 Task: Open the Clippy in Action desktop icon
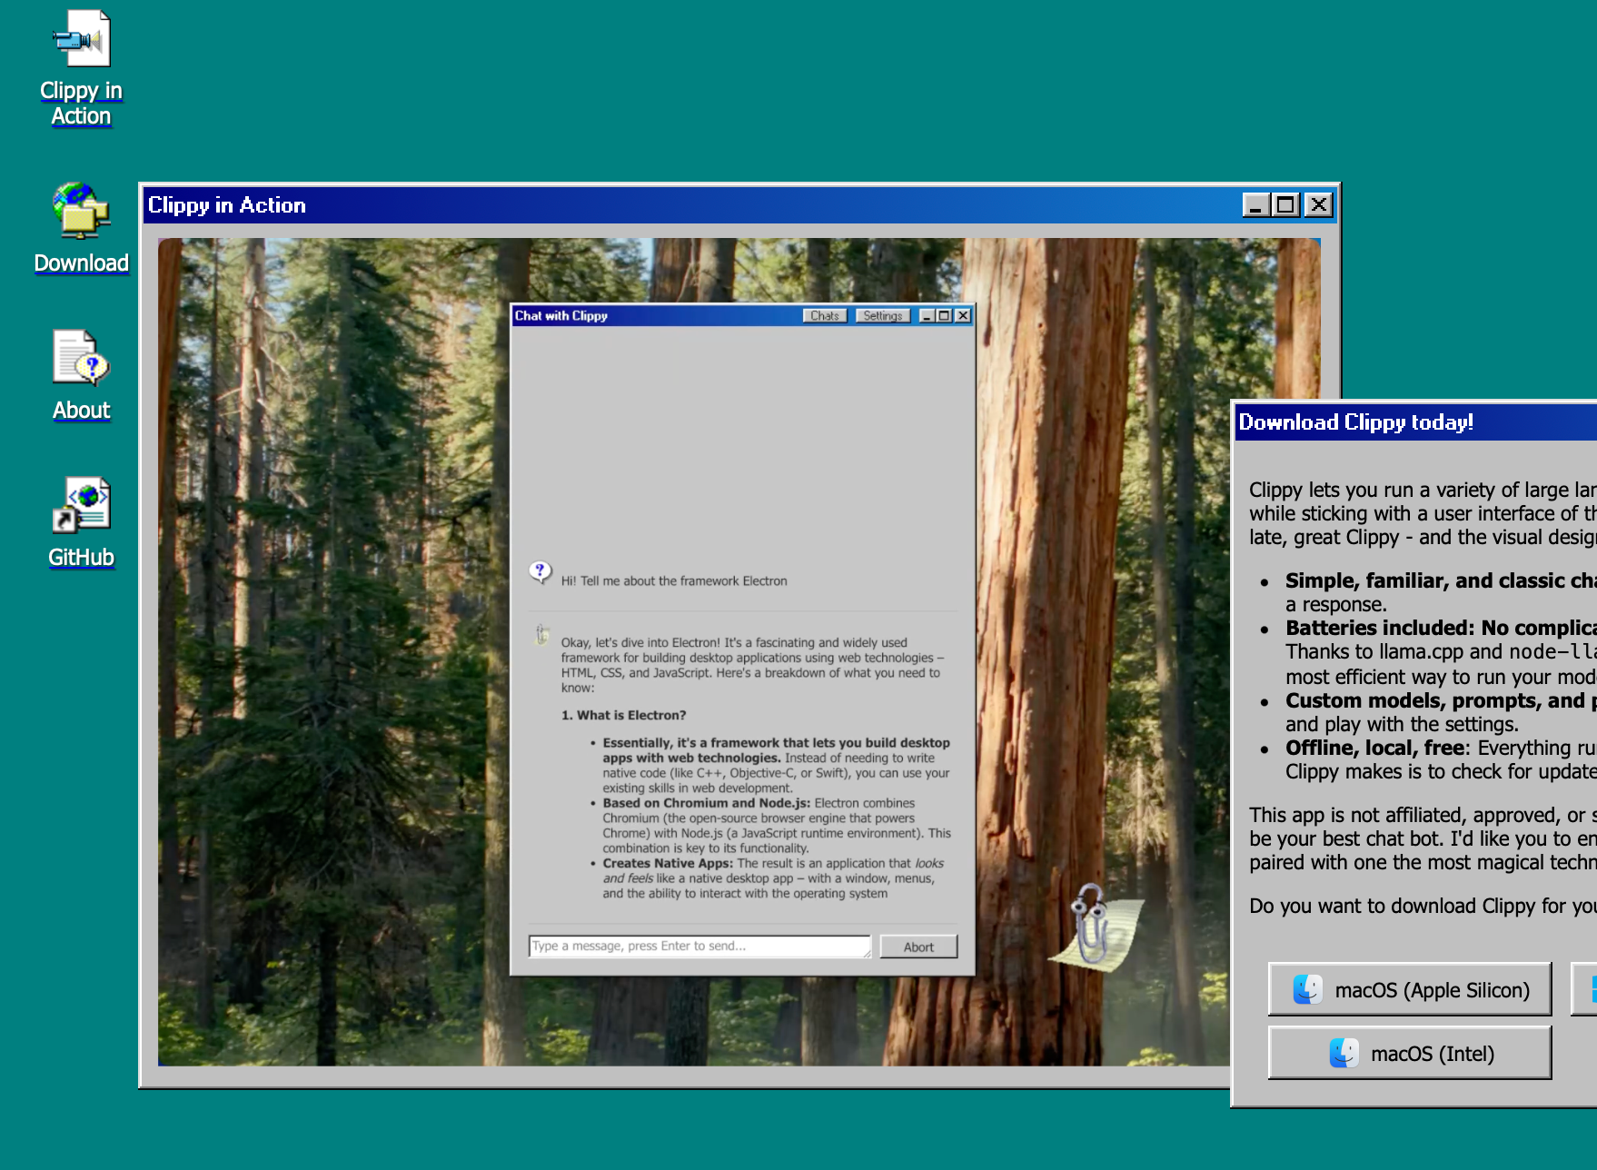(x=81, y=68)
